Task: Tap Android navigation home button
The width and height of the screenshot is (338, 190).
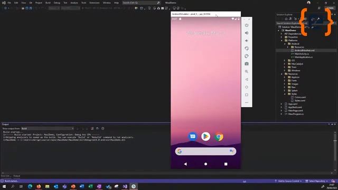Action: (x=205, y=164)
